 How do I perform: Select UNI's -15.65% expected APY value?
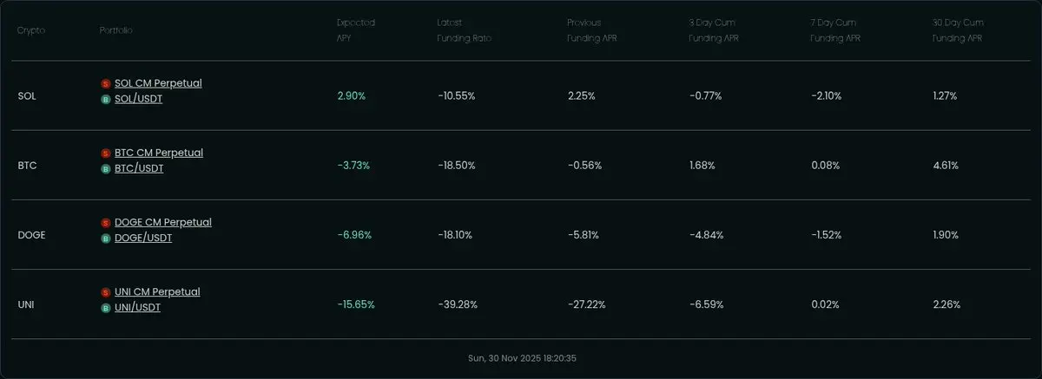tap(356, 304)
